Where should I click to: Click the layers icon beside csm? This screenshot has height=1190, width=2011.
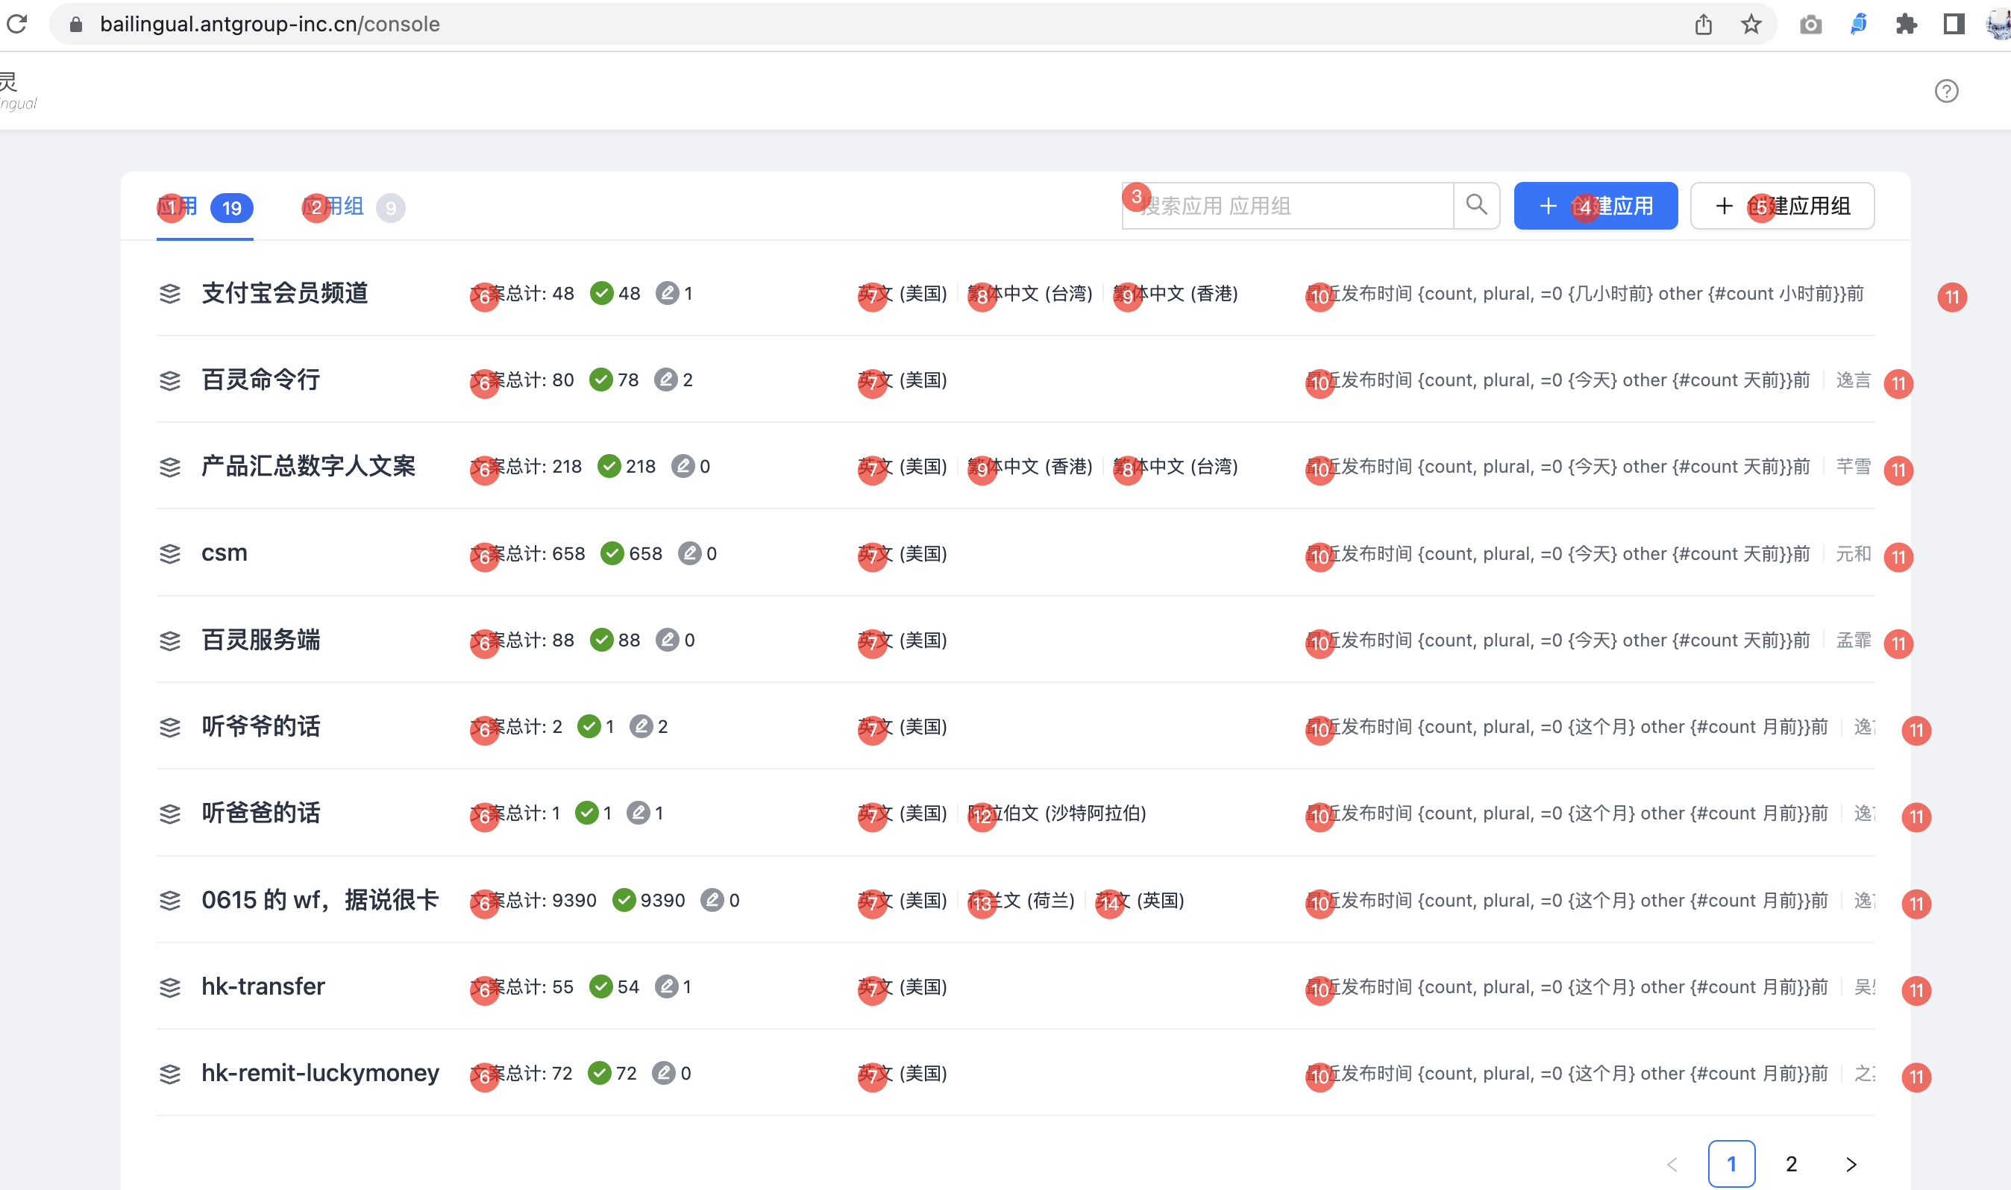(170, 553)
